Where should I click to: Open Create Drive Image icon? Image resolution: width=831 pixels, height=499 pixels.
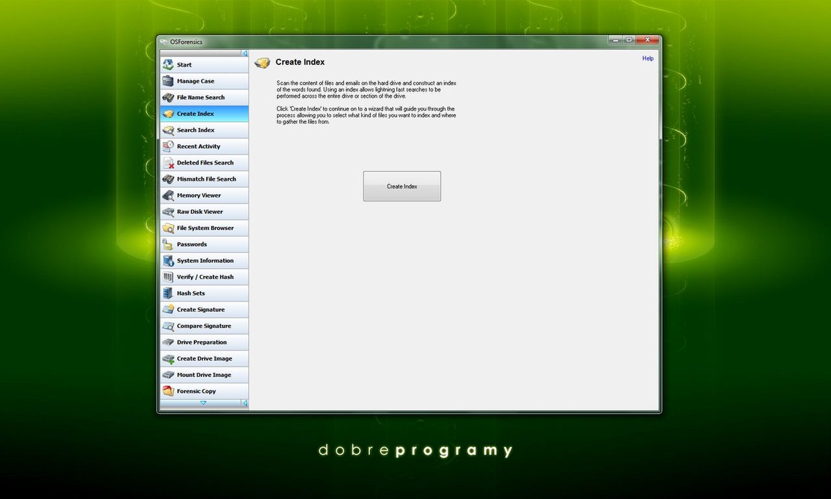[168, 358]
